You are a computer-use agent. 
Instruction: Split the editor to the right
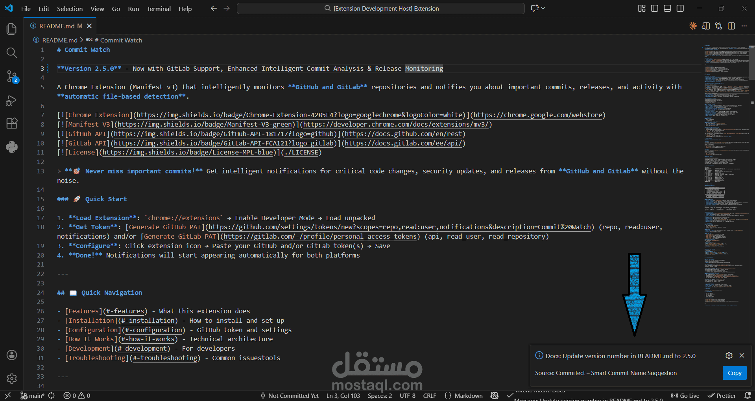[731, 26]
